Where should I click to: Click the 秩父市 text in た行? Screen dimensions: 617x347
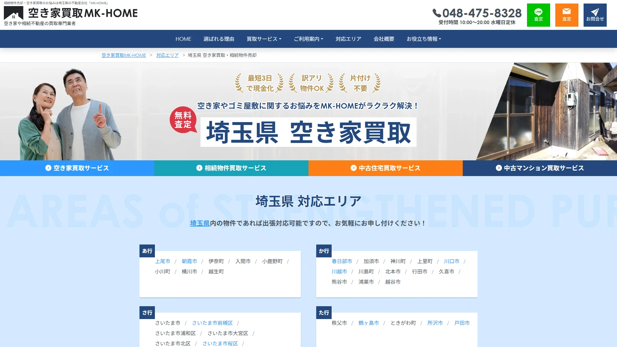339,323
